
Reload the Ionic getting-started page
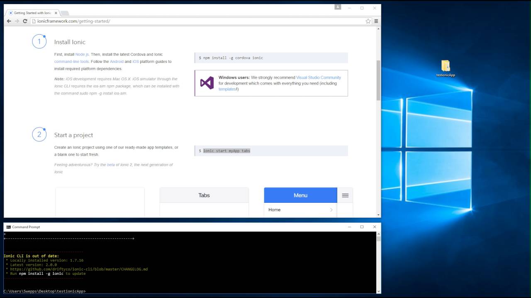[x=25, y=21]
